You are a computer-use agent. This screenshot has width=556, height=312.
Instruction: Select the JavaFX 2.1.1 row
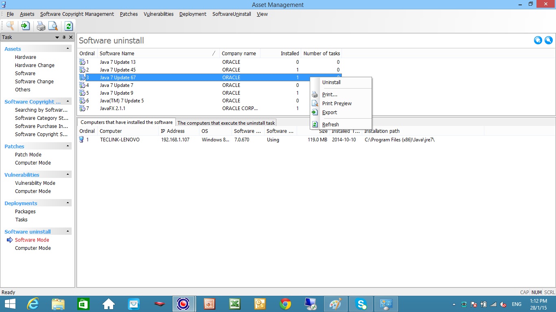point(210,108)
